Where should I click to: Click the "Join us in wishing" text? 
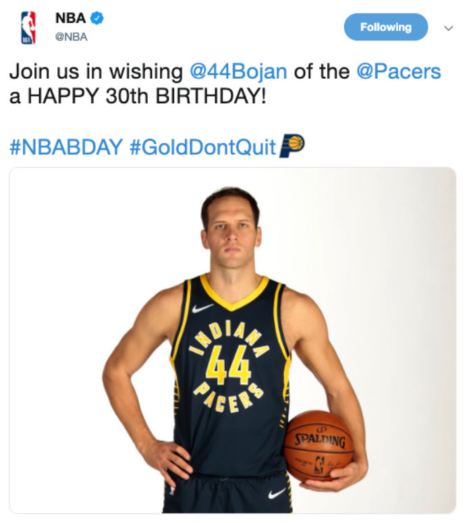(96, 72)
